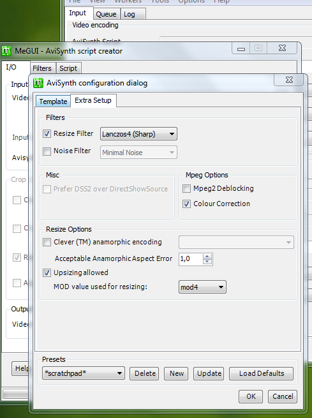Select the Input tab in MeGUI main window
This screenshot has width=312, height=418.
coord(78,13)
